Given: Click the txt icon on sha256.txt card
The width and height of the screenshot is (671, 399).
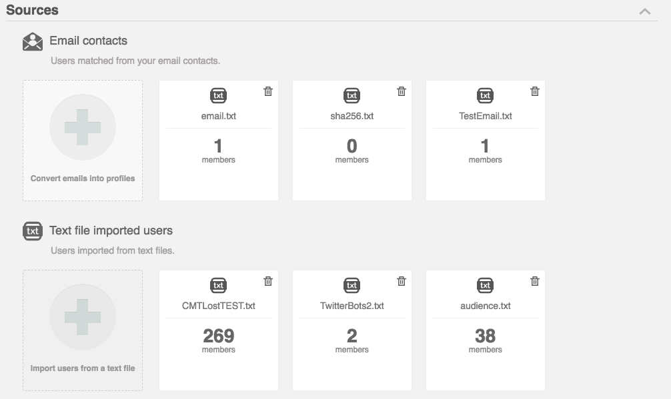Looking at the screenshot, I should tap(352, 95).
